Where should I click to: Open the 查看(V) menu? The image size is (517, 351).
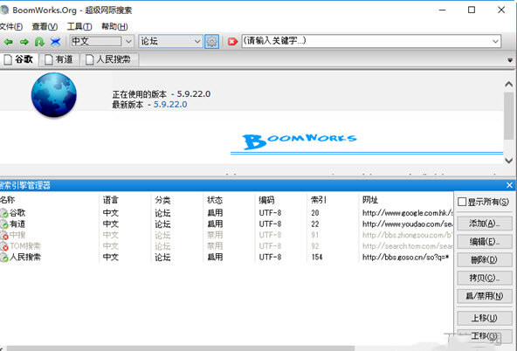(45, 27)
